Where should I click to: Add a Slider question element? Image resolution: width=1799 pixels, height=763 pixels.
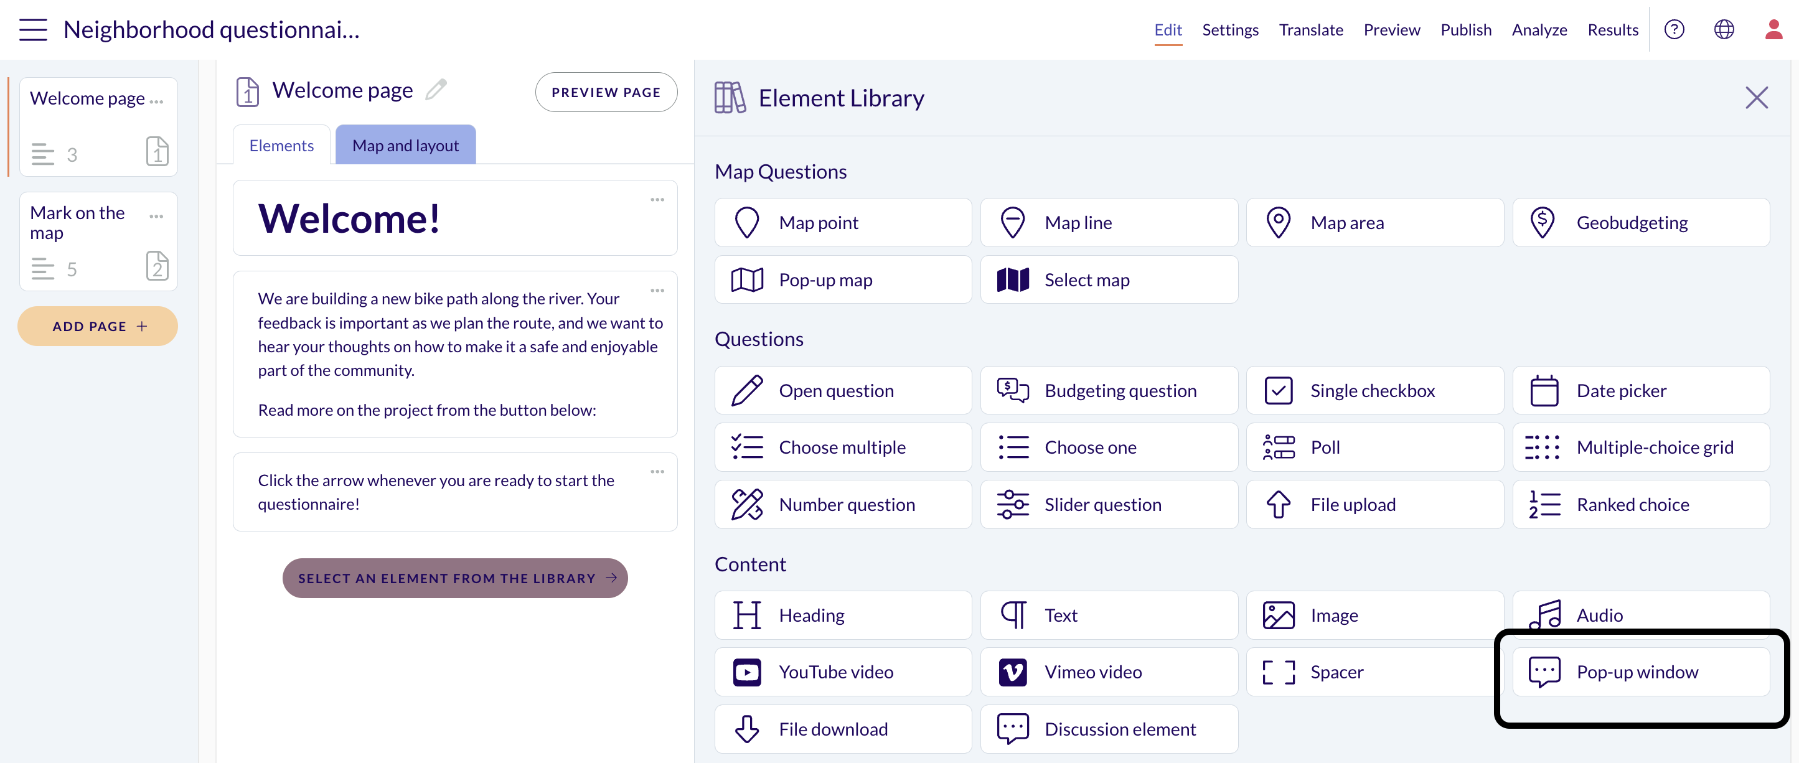coord(1109,505)
